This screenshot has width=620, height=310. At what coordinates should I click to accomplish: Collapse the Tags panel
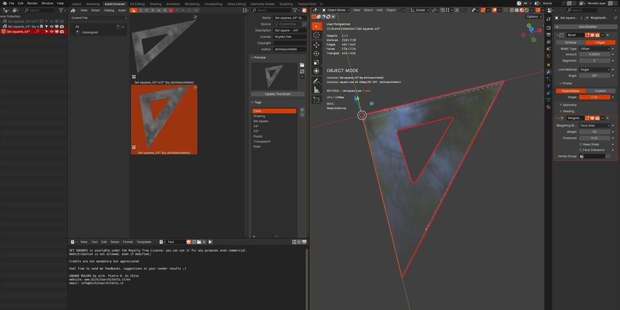tap(257, 102)
